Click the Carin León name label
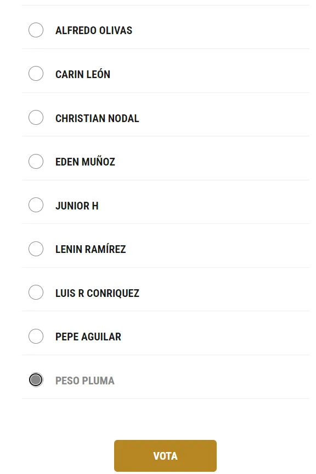 point(82,74)
